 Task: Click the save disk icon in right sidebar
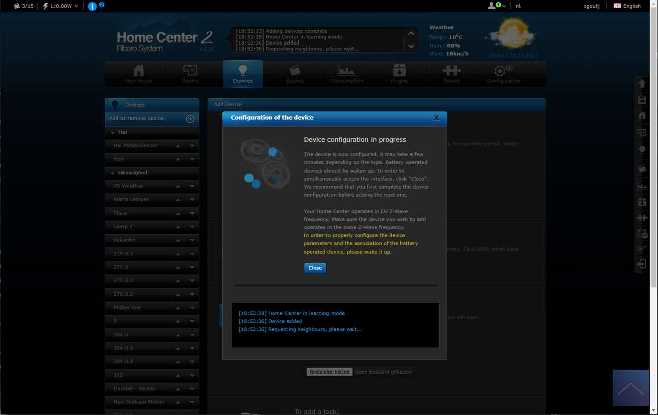[x=642, y=100]
